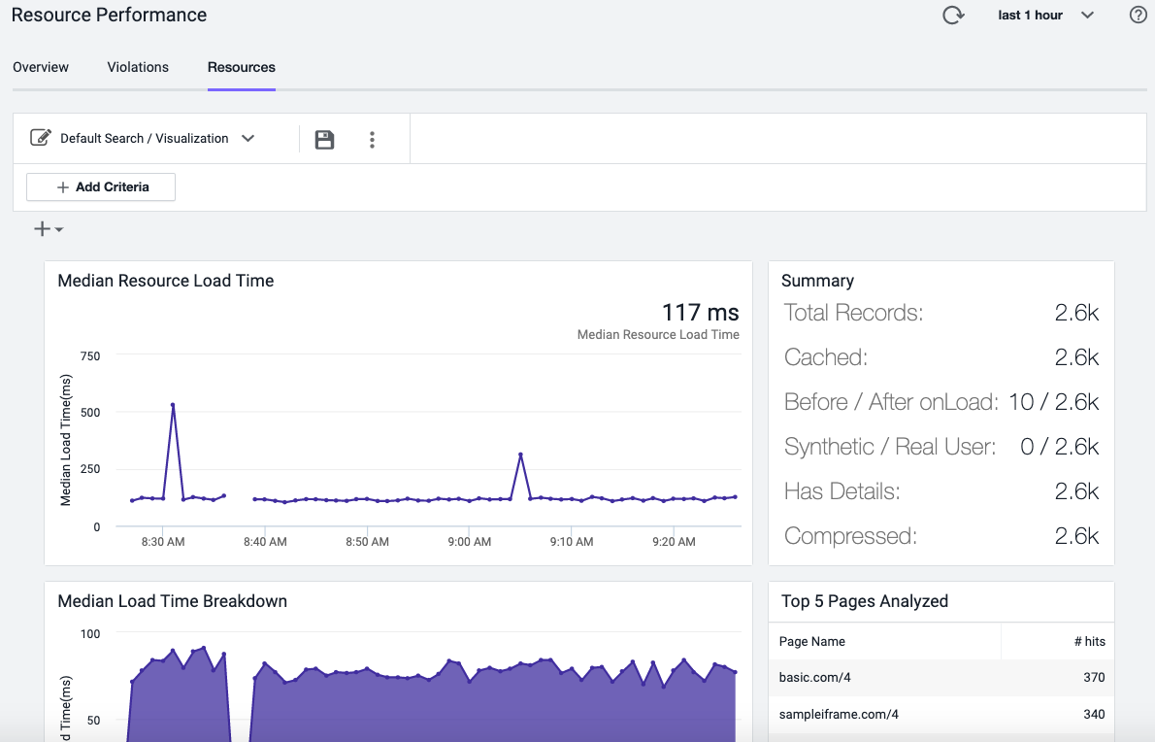Click the Summary panel heading
Screen dimensions: 1155x742
coord(817,281)
